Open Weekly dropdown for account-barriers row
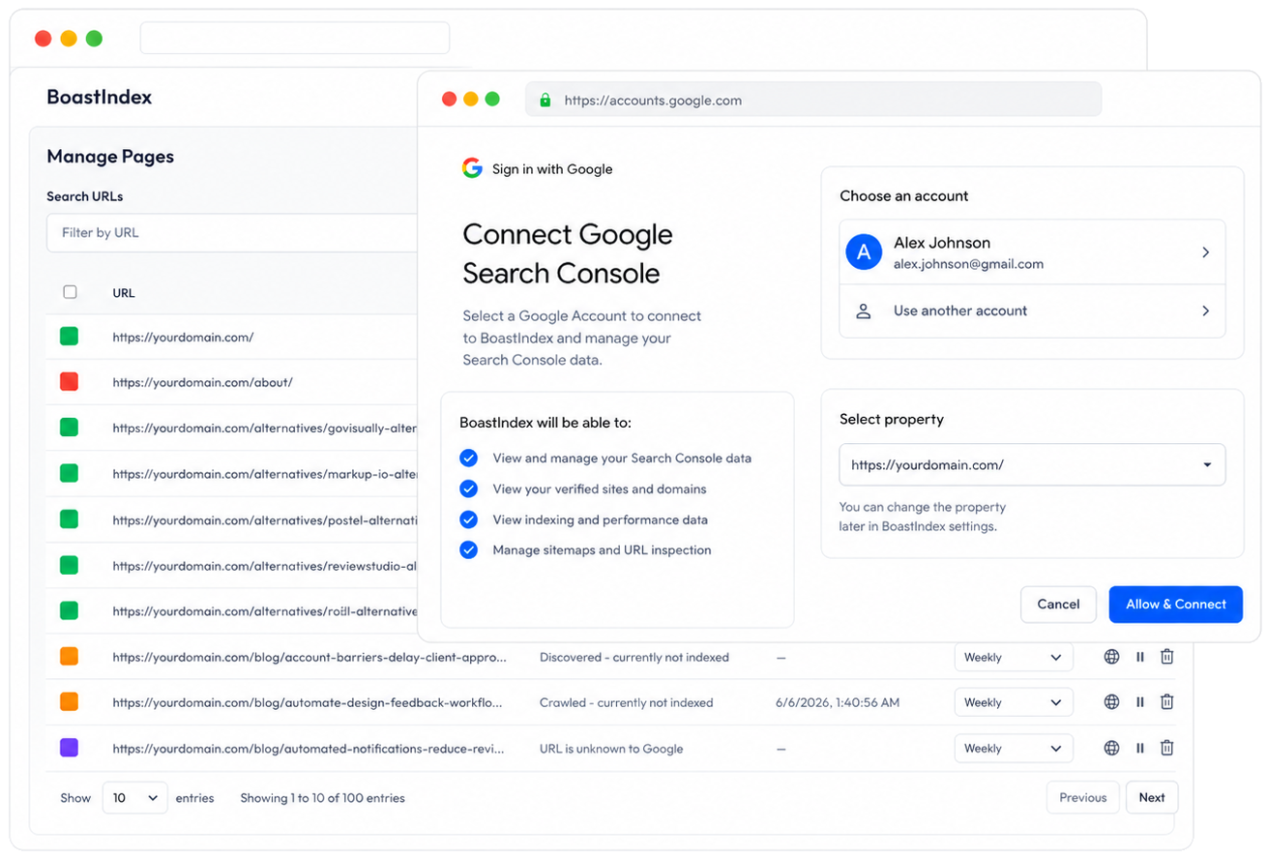 click(x=1014, y=657)
